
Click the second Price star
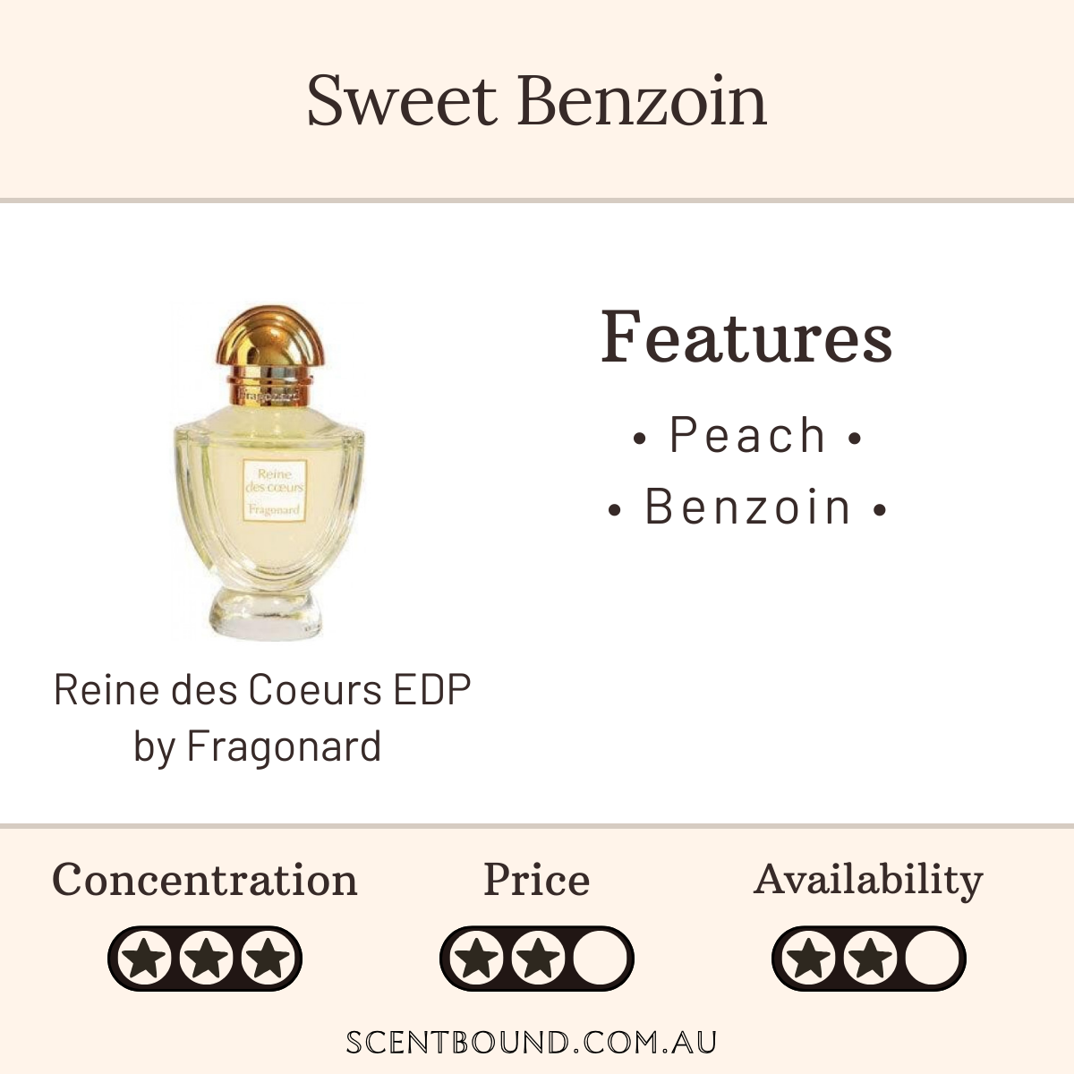[x=537, y=959]
